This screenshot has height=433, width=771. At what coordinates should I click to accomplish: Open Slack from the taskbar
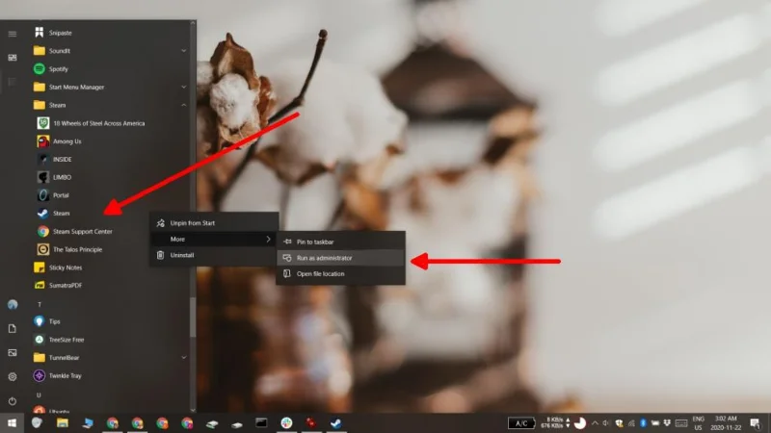point(286,423)
